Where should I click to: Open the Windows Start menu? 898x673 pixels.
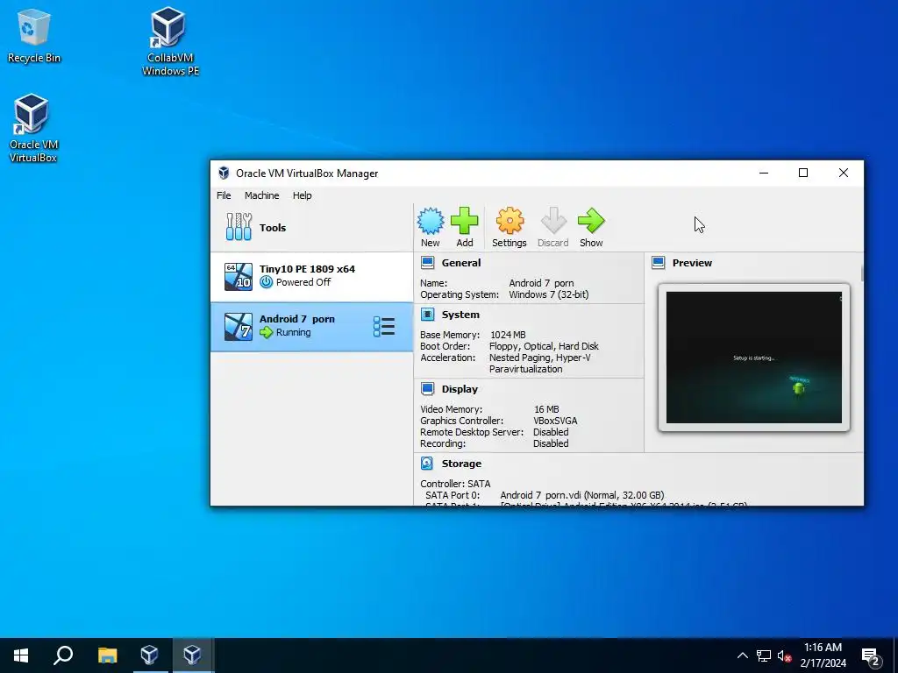coord(21,655)
